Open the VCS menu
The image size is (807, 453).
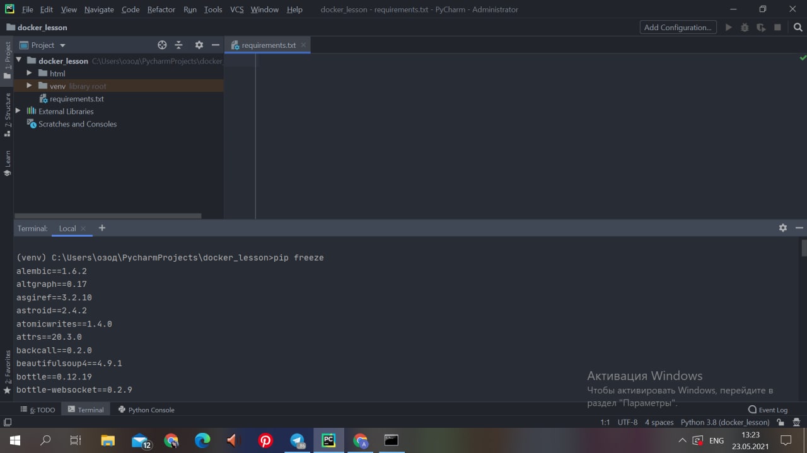pos(236,9)
